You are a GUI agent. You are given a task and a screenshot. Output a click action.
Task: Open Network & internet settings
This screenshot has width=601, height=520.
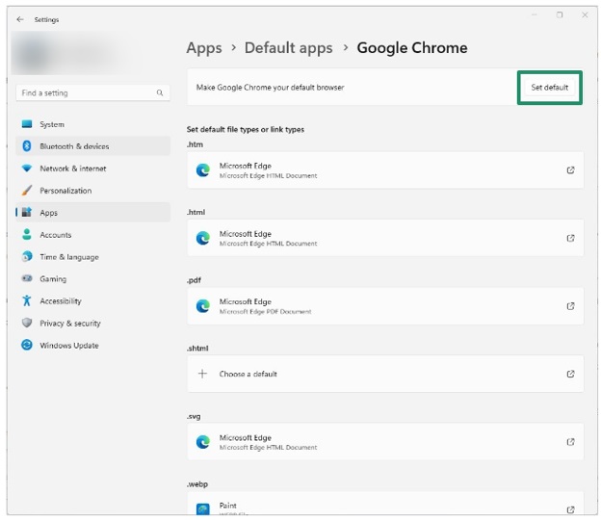tap(93, 169)
